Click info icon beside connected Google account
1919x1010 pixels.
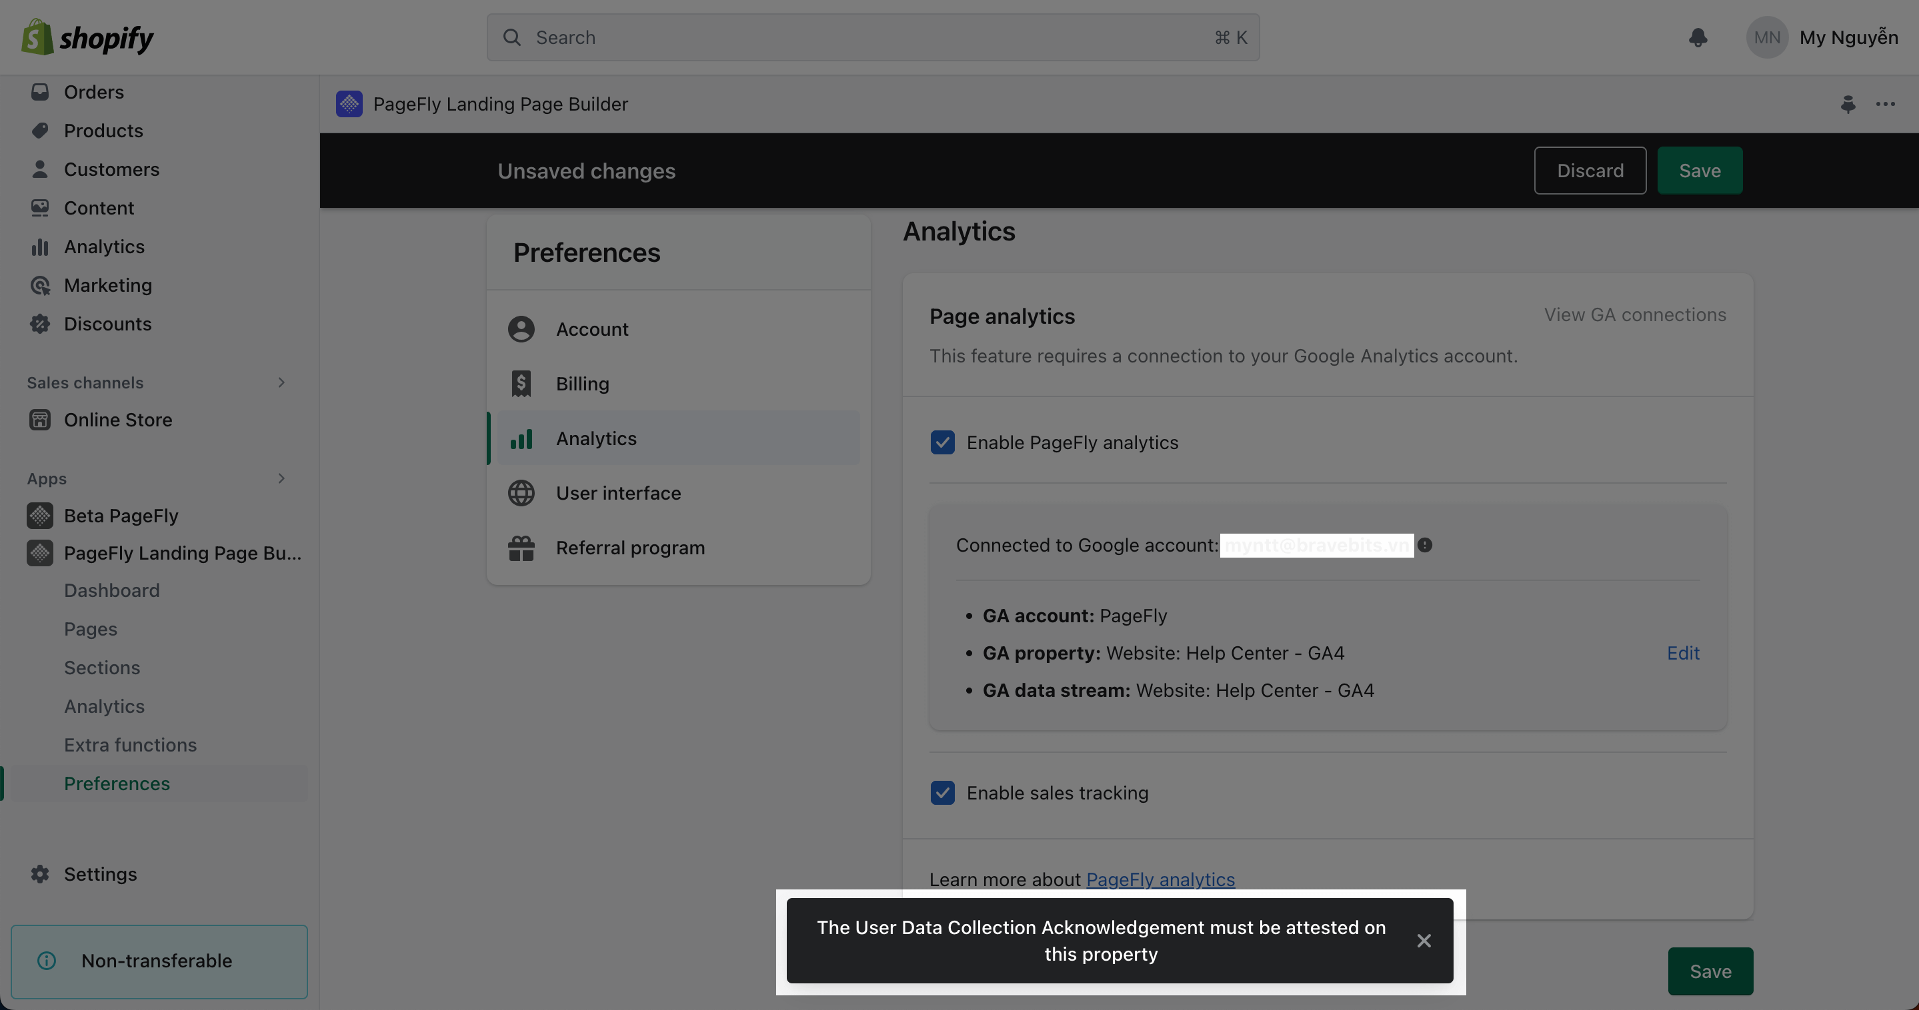(1425, 545)
